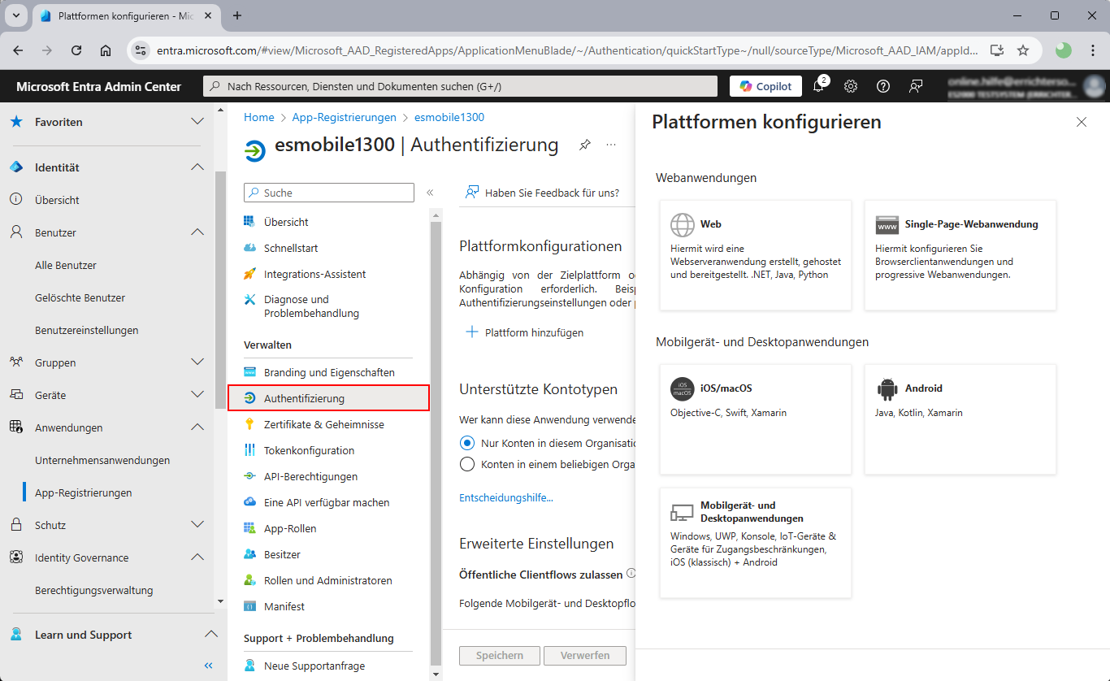The image size is (1110, 681).
Task: Select Nur Konten in diesem Organisationsverzeichnis radio
Action: coord(467,444)
